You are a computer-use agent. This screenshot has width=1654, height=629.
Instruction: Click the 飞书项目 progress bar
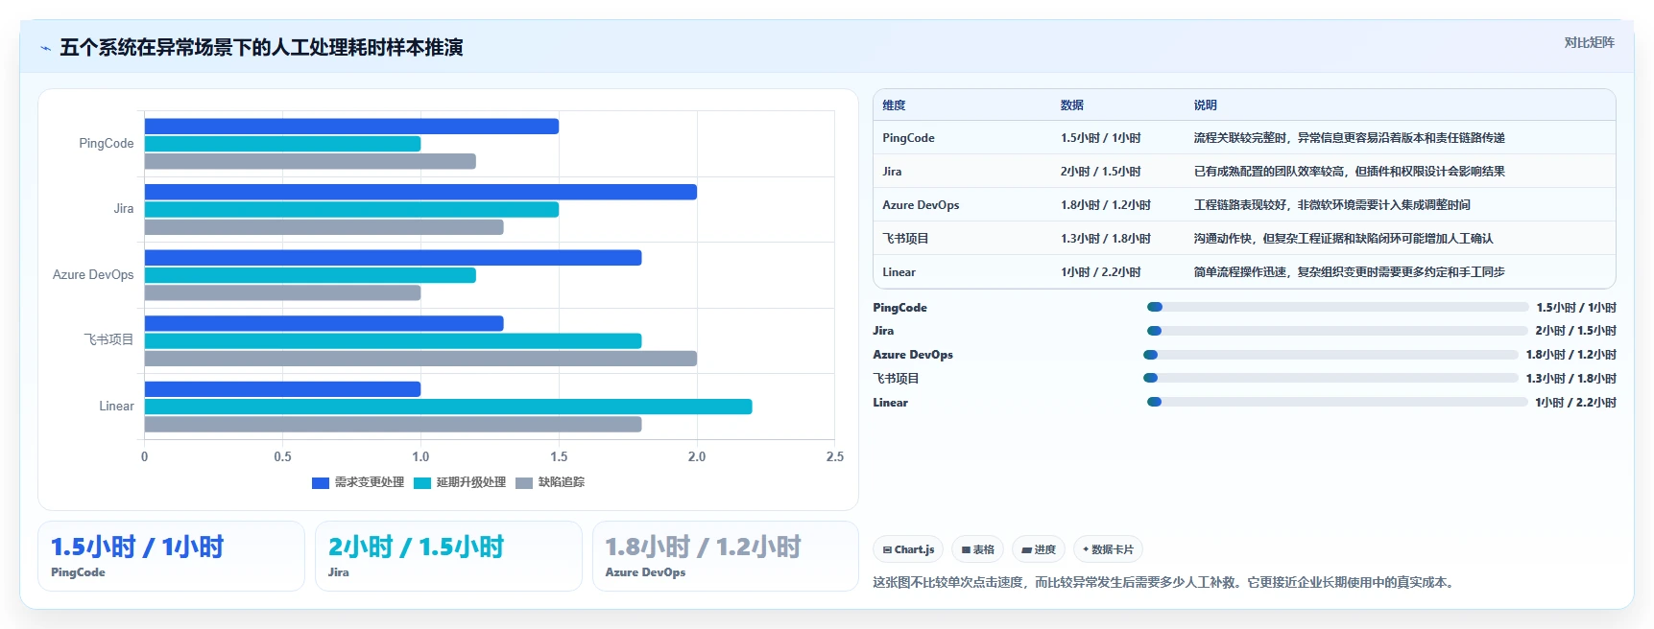coord(1330,378)
